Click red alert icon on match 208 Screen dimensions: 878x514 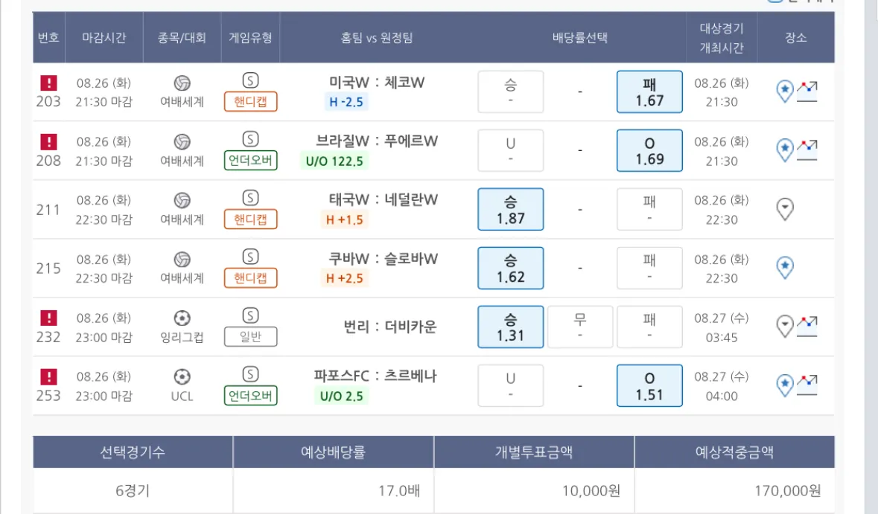[x=48, y=141]
